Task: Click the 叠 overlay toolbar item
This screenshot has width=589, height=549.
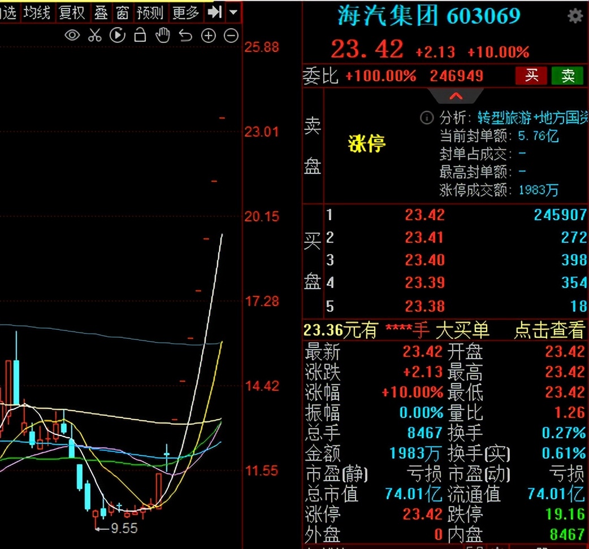Action: (101, 13)
